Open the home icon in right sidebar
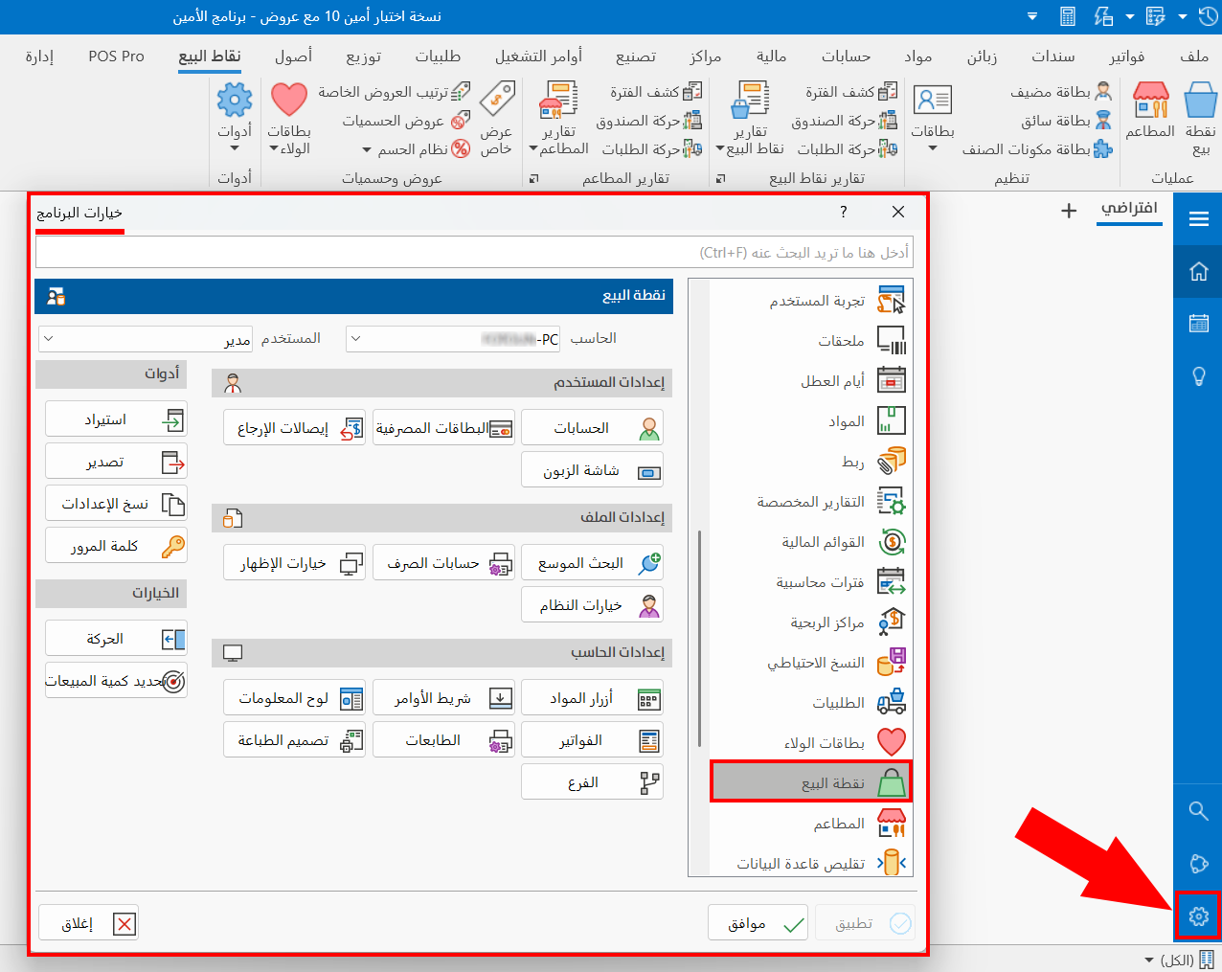Image resolution: width=1222 pixels, height=972 pixels. 1198,272
